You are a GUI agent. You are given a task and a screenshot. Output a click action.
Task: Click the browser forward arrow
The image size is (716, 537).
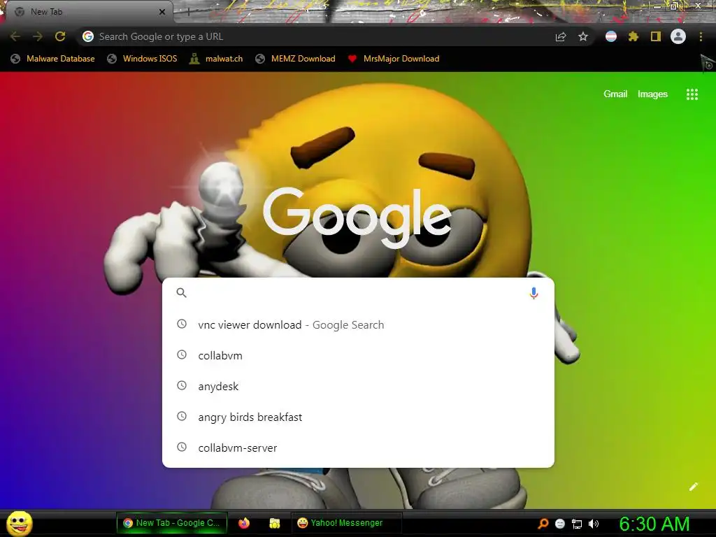[x=38, y=36]
